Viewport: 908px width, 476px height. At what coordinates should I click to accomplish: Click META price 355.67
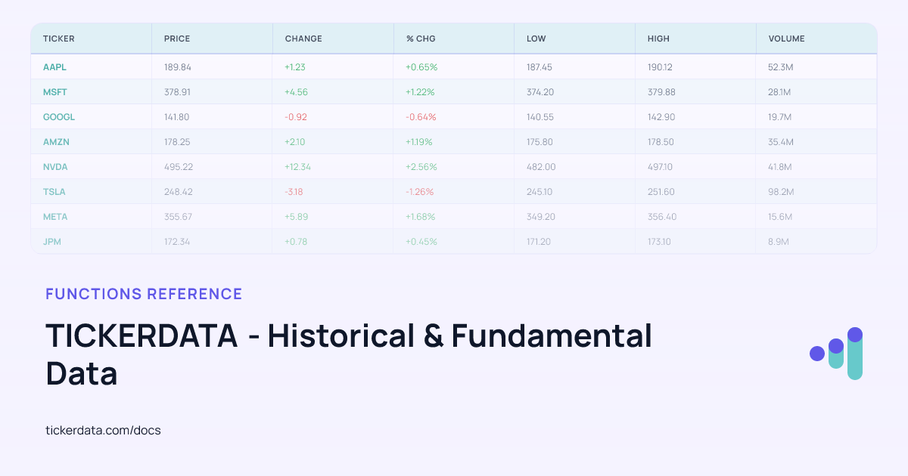[x=178, y=216]
